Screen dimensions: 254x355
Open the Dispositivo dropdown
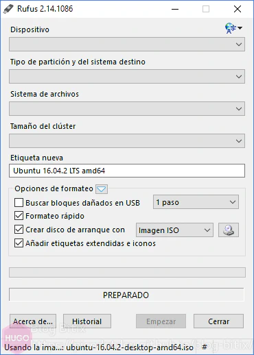[127, 45]
